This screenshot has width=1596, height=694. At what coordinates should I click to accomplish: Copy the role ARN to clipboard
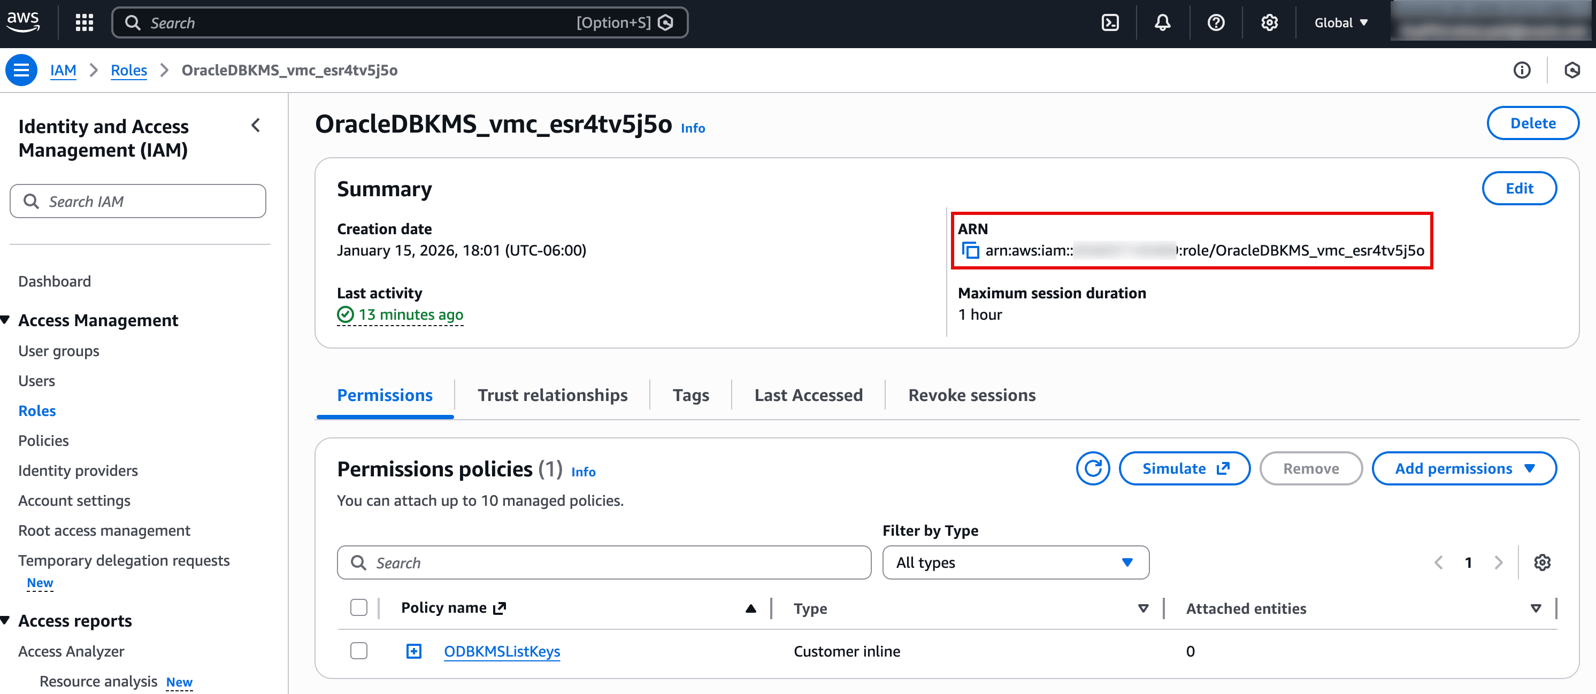pos(970,250)
